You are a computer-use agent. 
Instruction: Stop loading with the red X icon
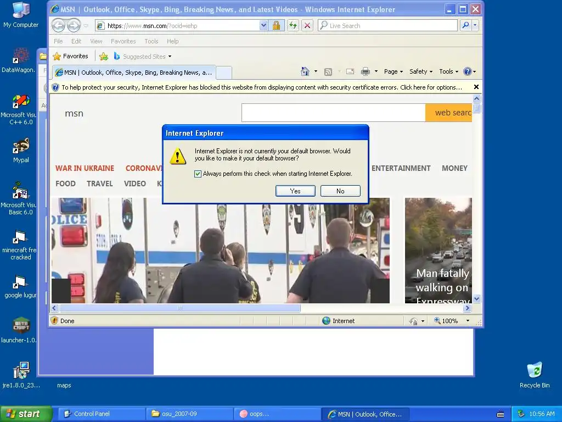point(307,25)
